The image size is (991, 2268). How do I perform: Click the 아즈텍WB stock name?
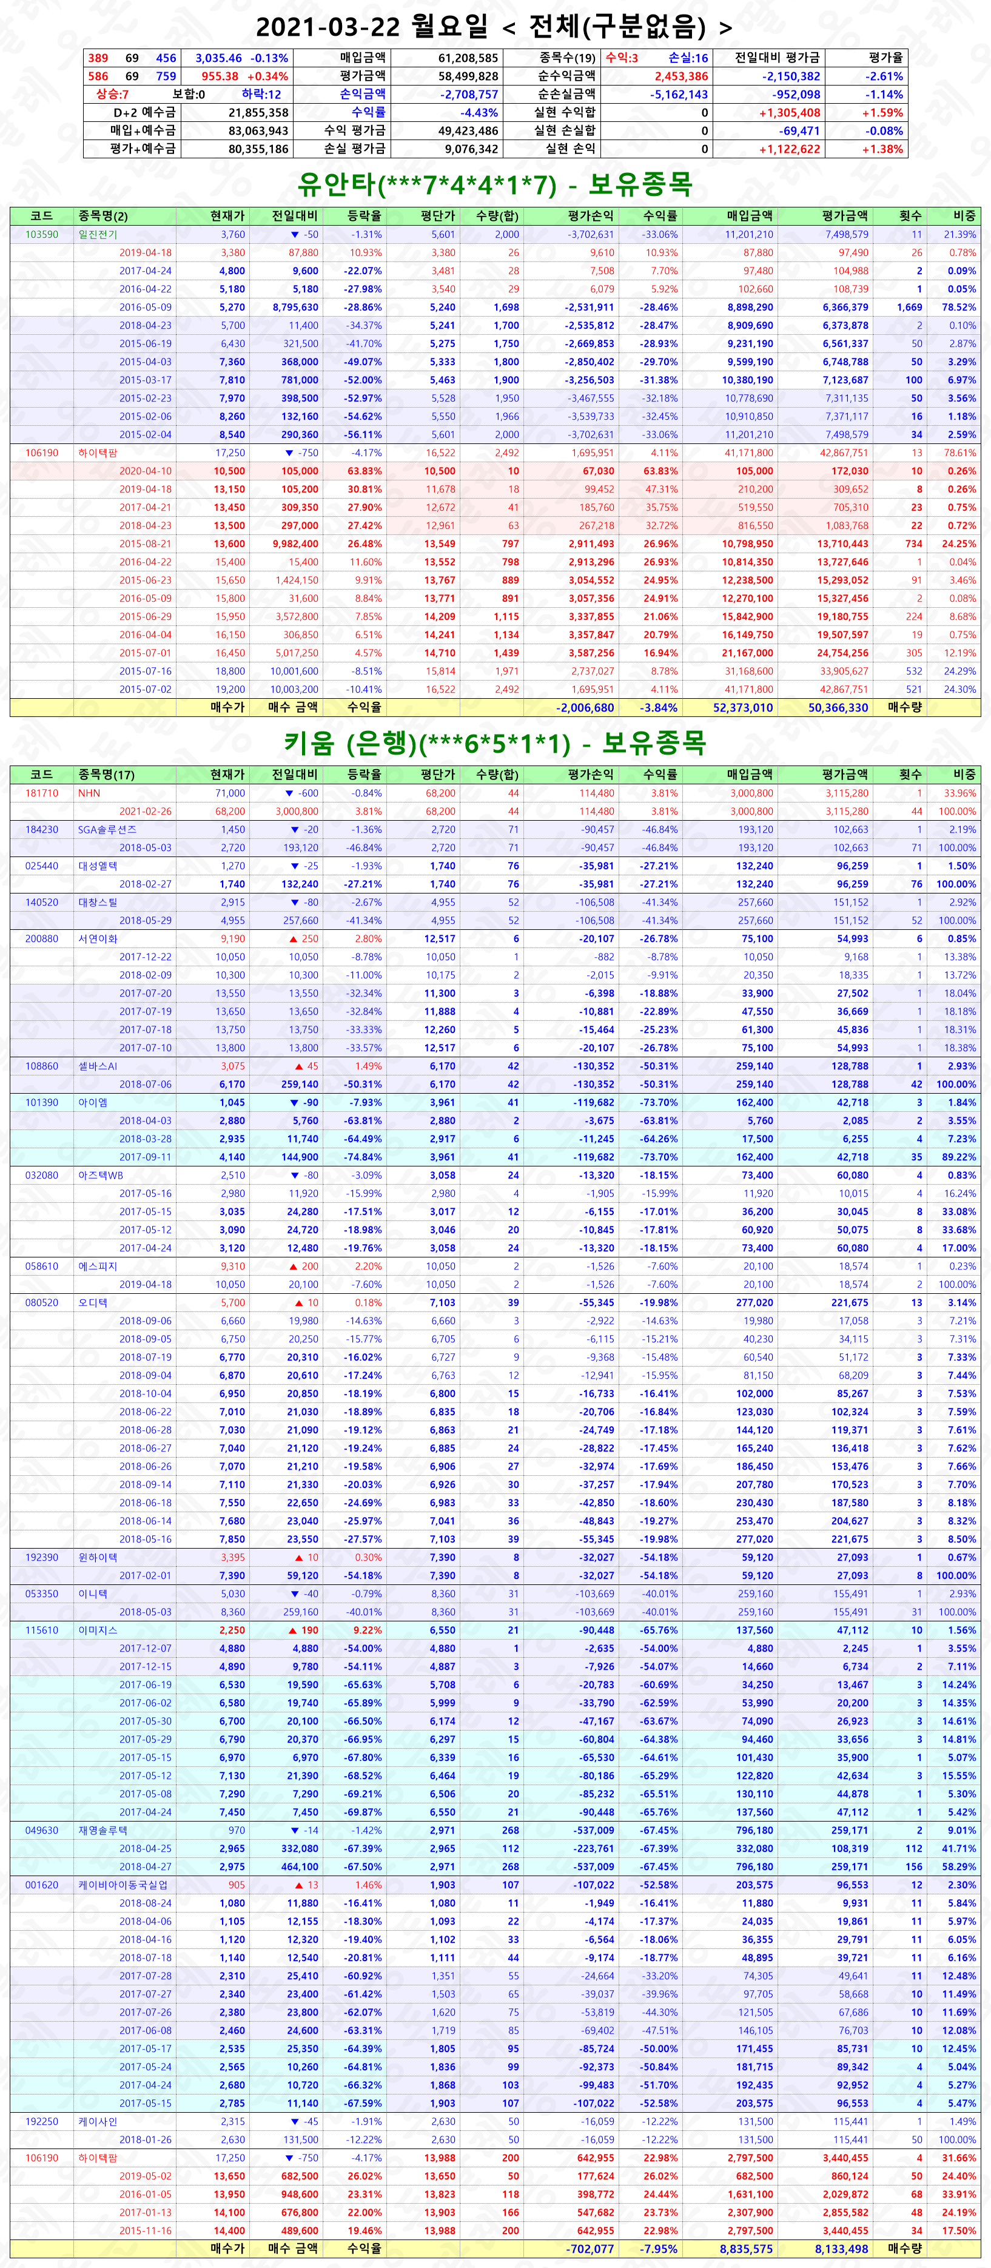(x=100, y=1174)
